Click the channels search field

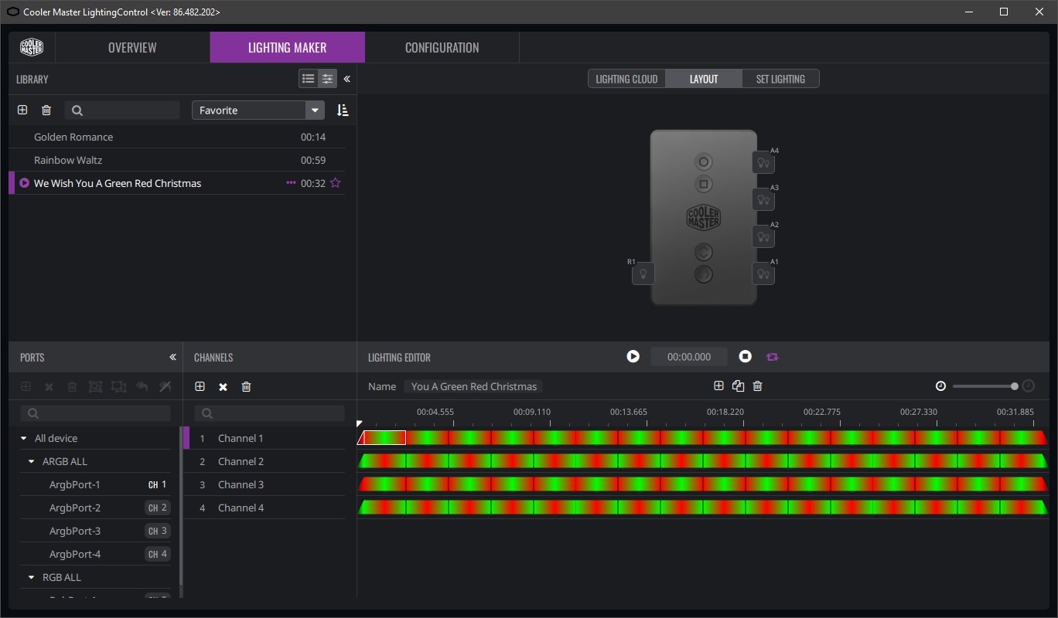pos(269,413)
